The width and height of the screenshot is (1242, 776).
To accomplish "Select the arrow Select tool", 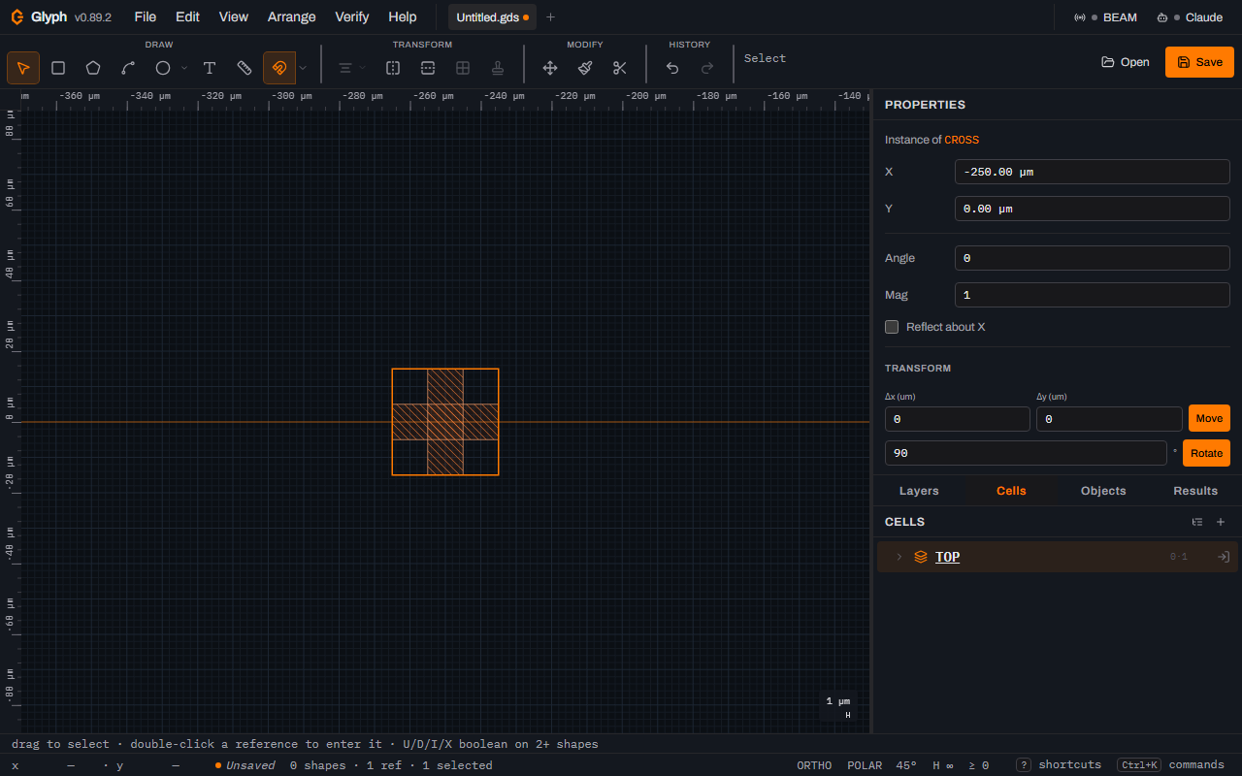I will point(23,68).
